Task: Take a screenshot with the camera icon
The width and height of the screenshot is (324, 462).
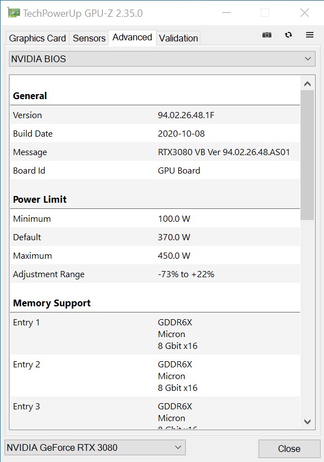Action: 267,35
